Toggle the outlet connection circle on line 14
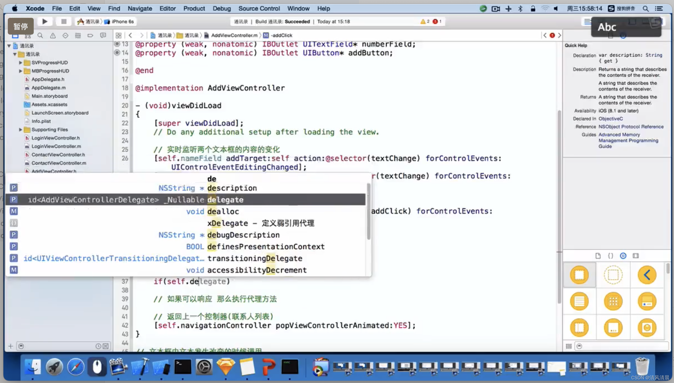 click(x=117, y=52)
